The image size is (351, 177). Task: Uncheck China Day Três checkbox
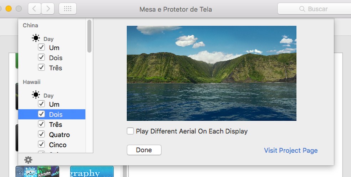[41, 67]
